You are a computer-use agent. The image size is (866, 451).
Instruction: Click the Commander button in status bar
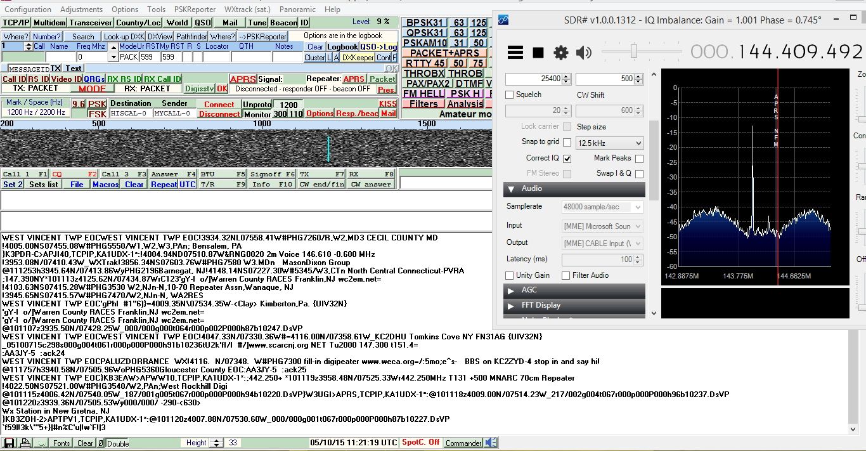click(x=464, y=443)
